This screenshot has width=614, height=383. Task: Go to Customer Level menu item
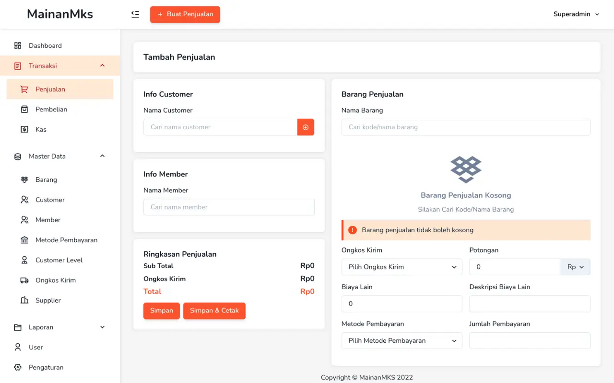click(59, 260)
